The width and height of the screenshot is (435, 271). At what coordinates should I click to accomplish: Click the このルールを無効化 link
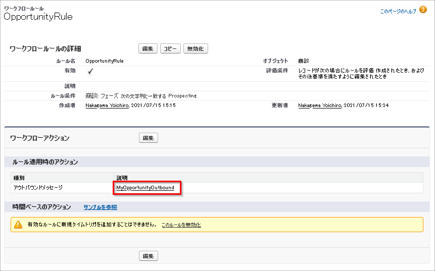point(181,225)
